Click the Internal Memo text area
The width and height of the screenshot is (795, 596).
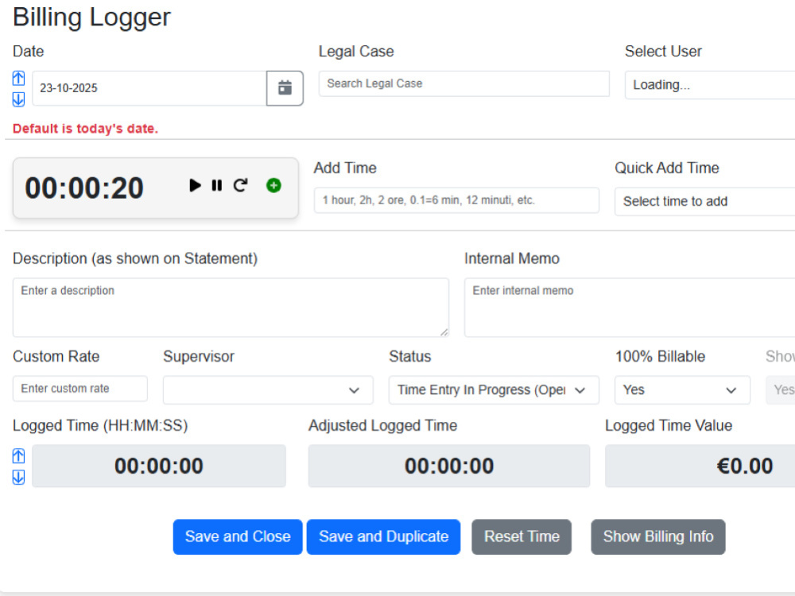point(630,307)
